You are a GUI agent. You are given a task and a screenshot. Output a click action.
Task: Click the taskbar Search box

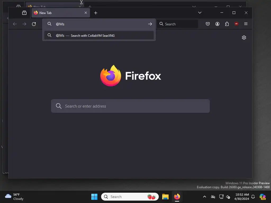coord(130,197)
